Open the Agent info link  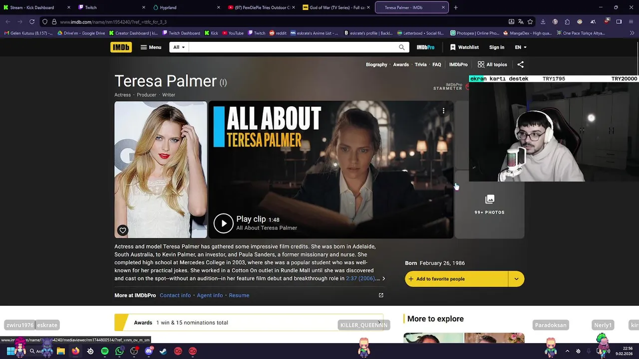pos(210,295)
